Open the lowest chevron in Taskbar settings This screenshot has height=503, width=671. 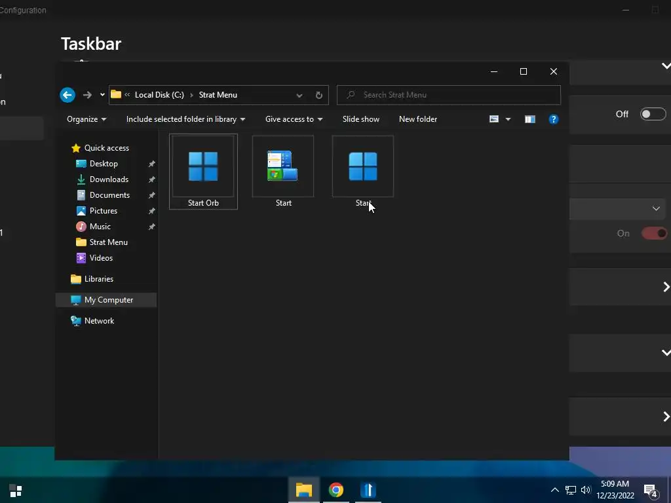pos(666,417)
